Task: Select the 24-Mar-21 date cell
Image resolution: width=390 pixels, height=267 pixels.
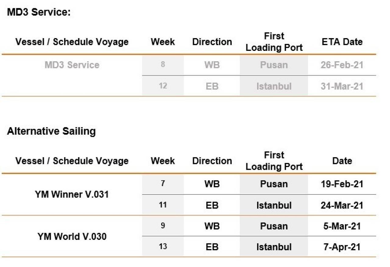Action: tap(342, 205)
